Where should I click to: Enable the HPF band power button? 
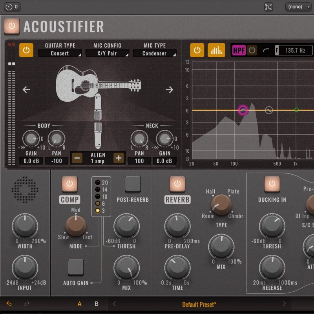tap(252, 50)
